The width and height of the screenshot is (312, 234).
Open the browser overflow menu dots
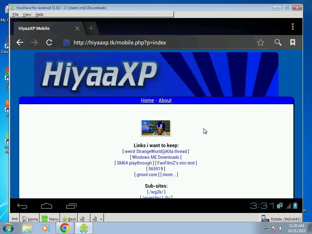[x=292, y=27]
